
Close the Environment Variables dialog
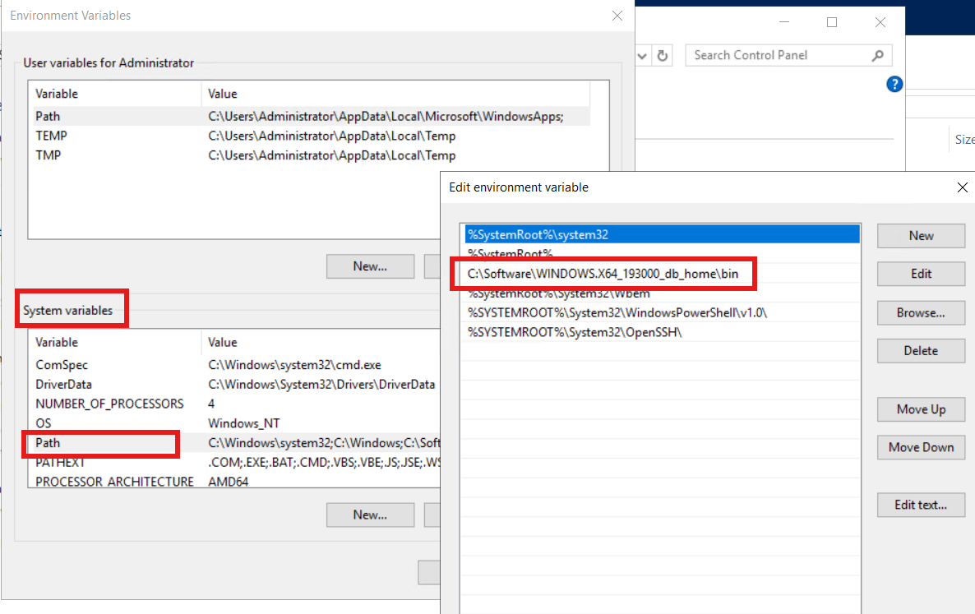point(617,16)
